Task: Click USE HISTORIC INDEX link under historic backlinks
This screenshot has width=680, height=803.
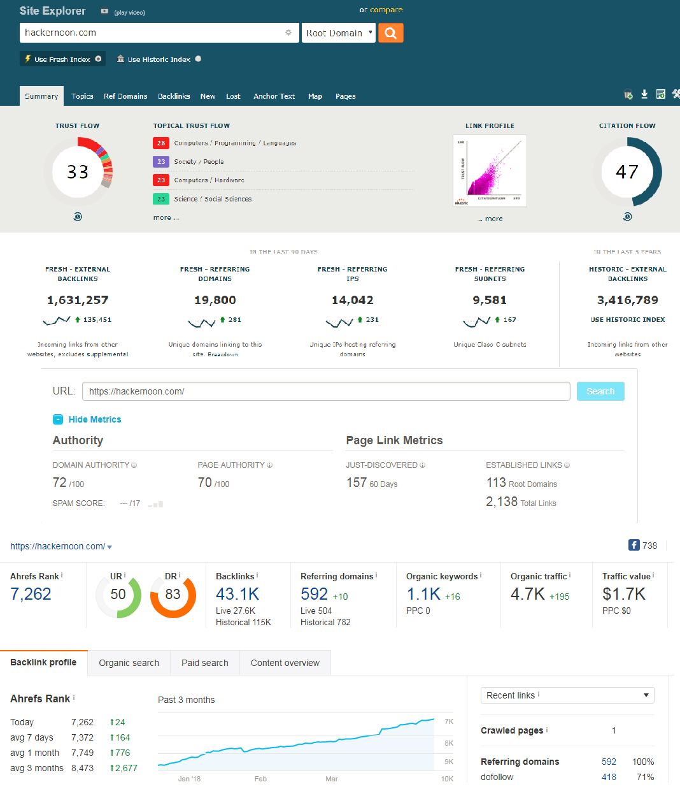Action: coord(628,320)
